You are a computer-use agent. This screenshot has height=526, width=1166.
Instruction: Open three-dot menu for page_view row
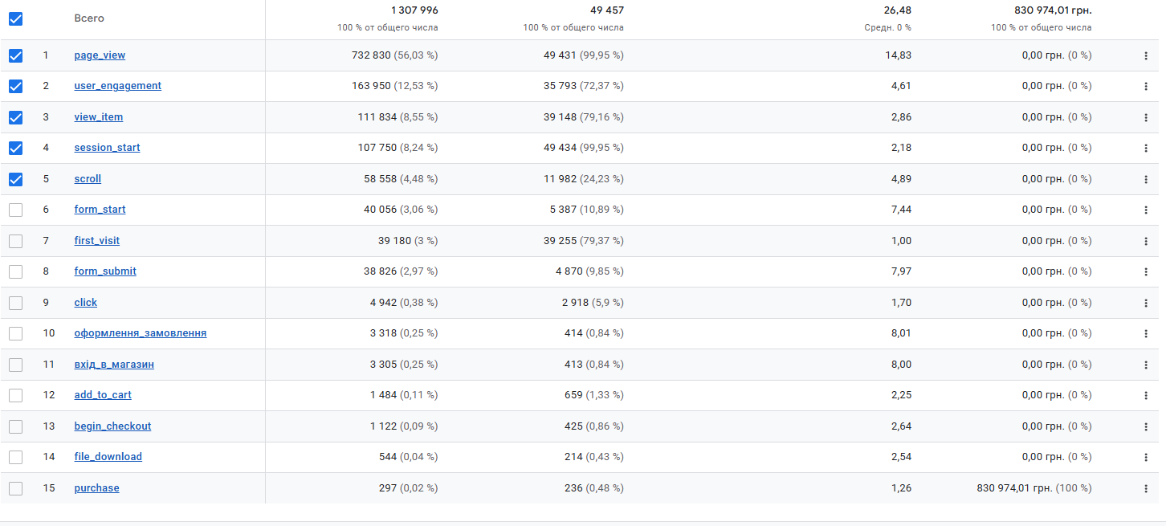1146,56
